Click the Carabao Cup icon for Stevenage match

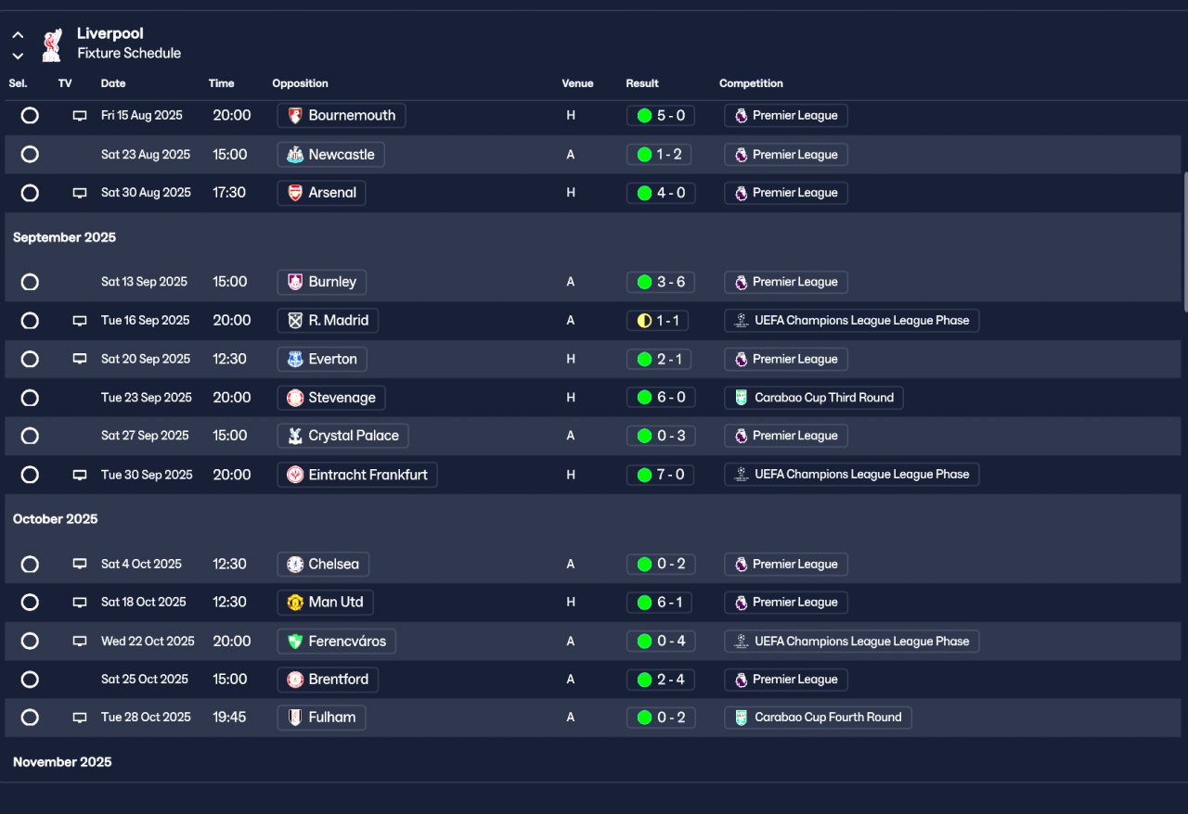[741, 398]
